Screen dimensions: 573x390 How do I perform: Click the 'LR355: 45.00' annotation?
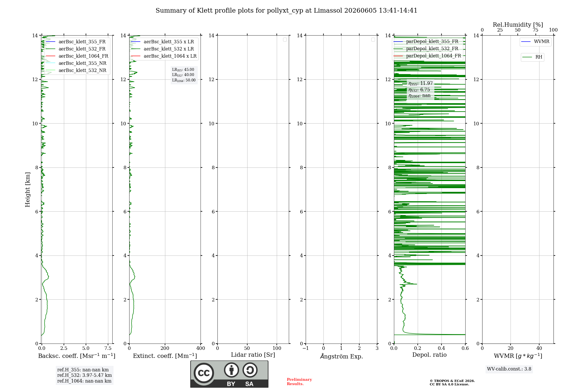click(183, 70)
